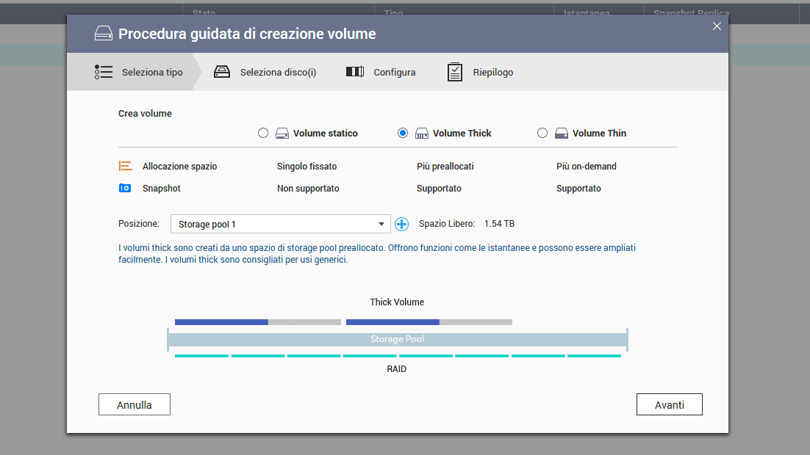
Task: Select the Volume Thick radio button
Action: coord(403,134)
